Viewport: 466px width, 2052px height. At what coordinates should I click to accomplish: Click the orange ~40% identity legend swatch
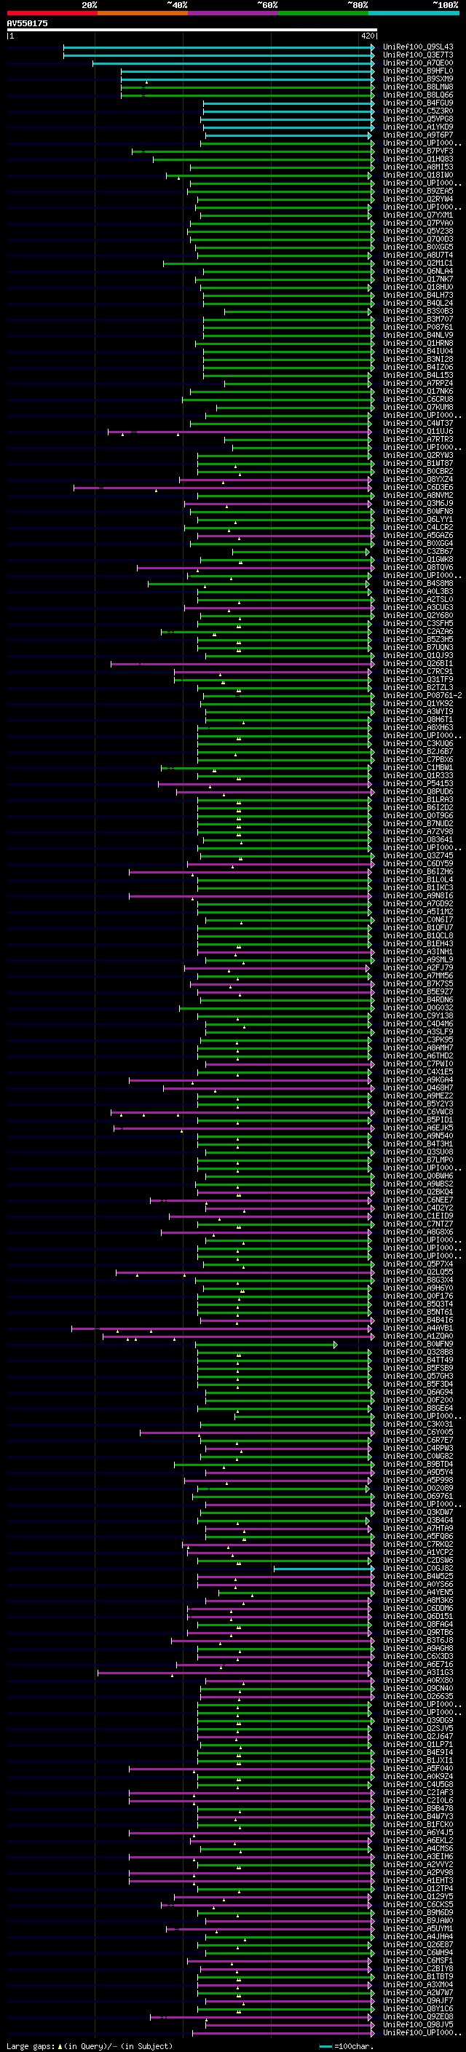(x=143, y=13)
